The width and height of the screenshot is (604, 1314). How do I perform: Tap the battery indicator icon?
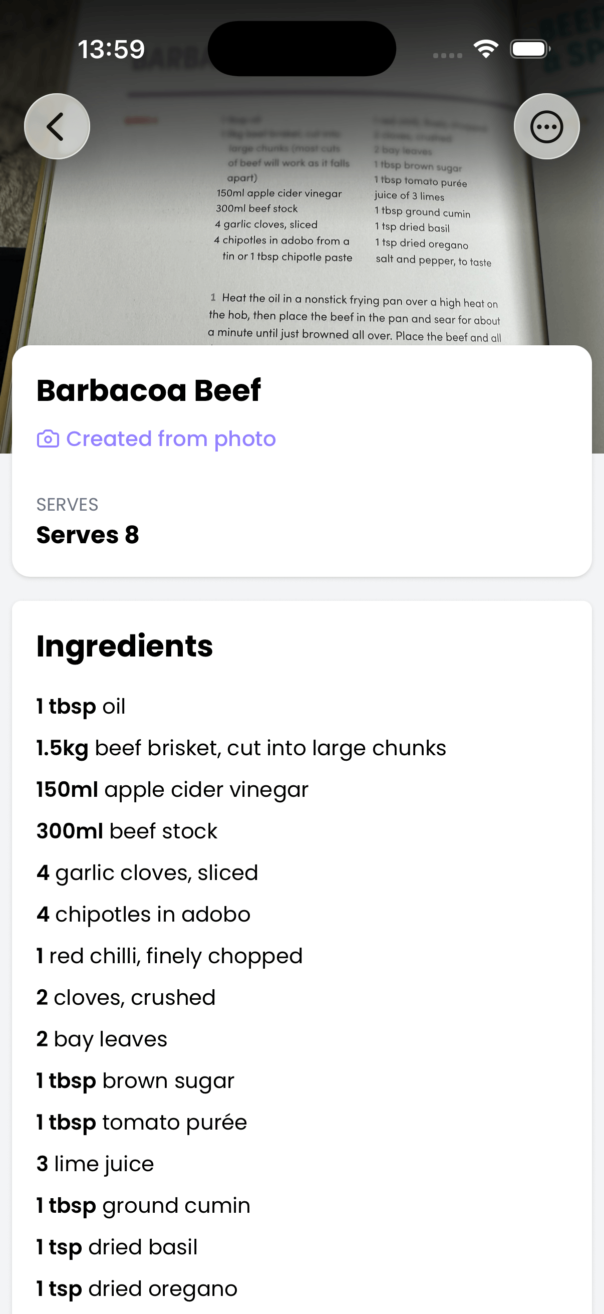pyautogui.click(x=529, y=49)
